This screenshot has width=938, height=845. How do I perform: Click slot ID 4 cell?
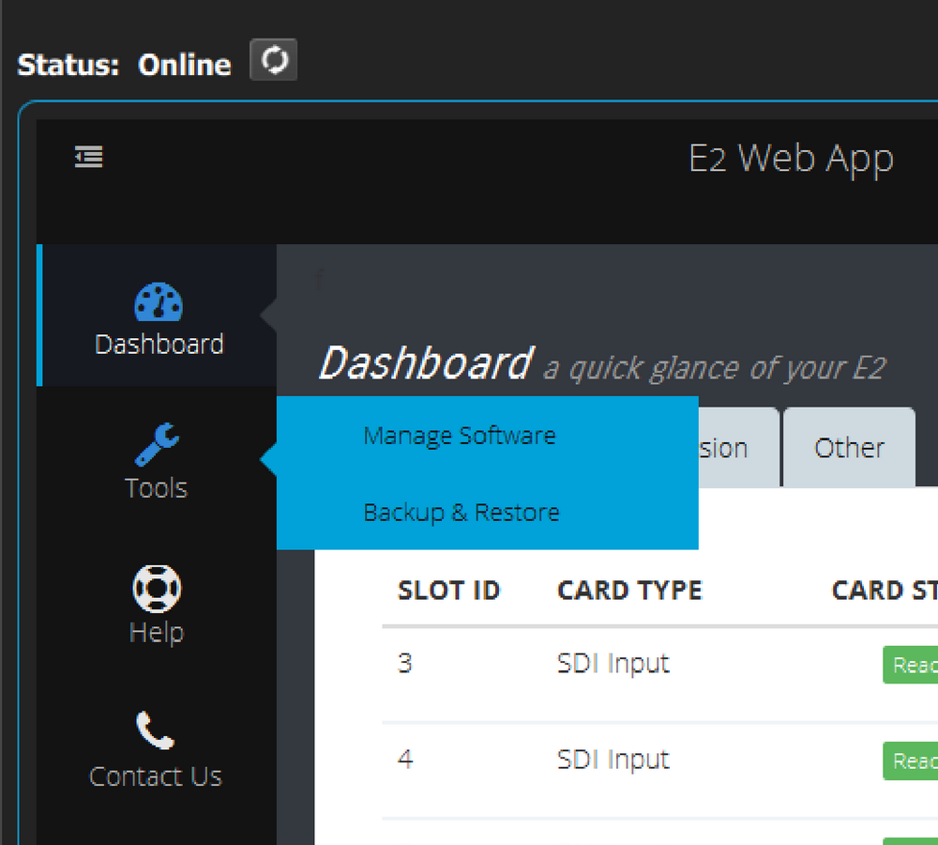click(405, 760)
